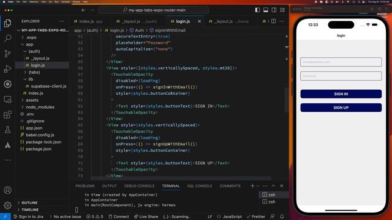Screen dimensions: 392x220
Task: Split the editor to the right
Action: pyautogui.click(x=274, y=21)
